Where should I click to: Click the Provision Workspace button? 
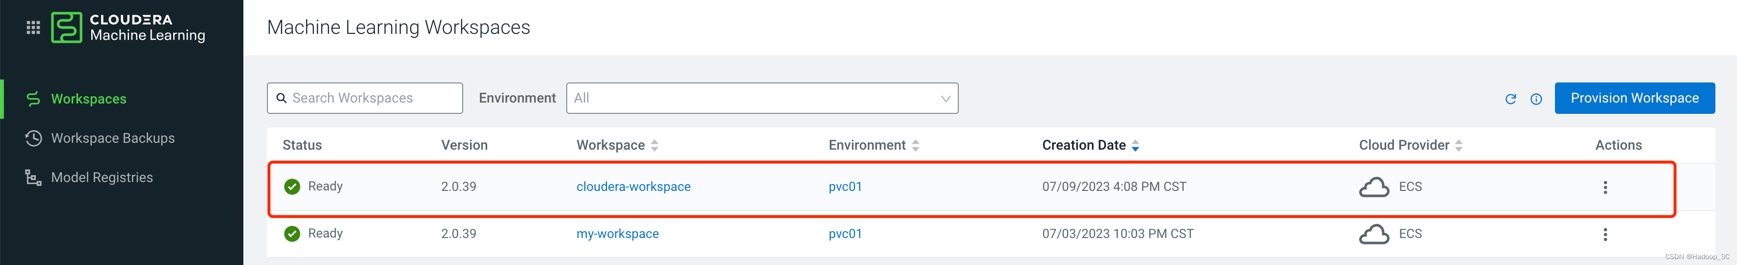1634,99
